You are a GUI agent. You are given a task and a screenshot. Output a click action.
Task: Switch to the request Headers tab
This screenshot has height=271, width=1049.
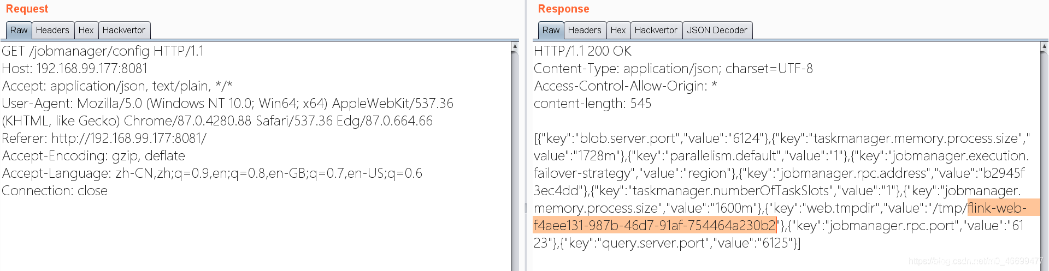52,31
